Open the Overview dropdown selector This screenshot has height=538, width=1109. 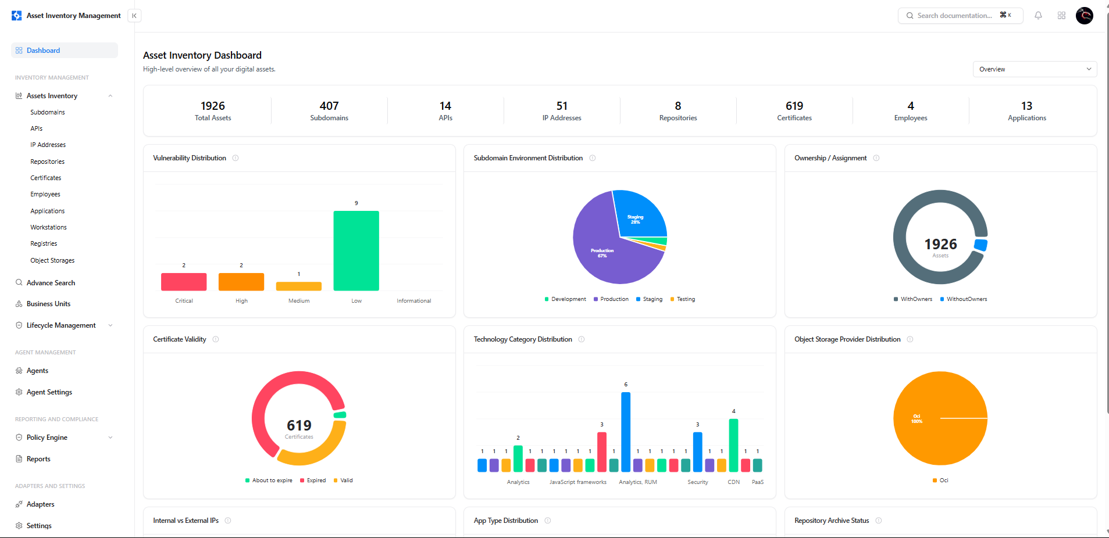[x=1034, y=69]
